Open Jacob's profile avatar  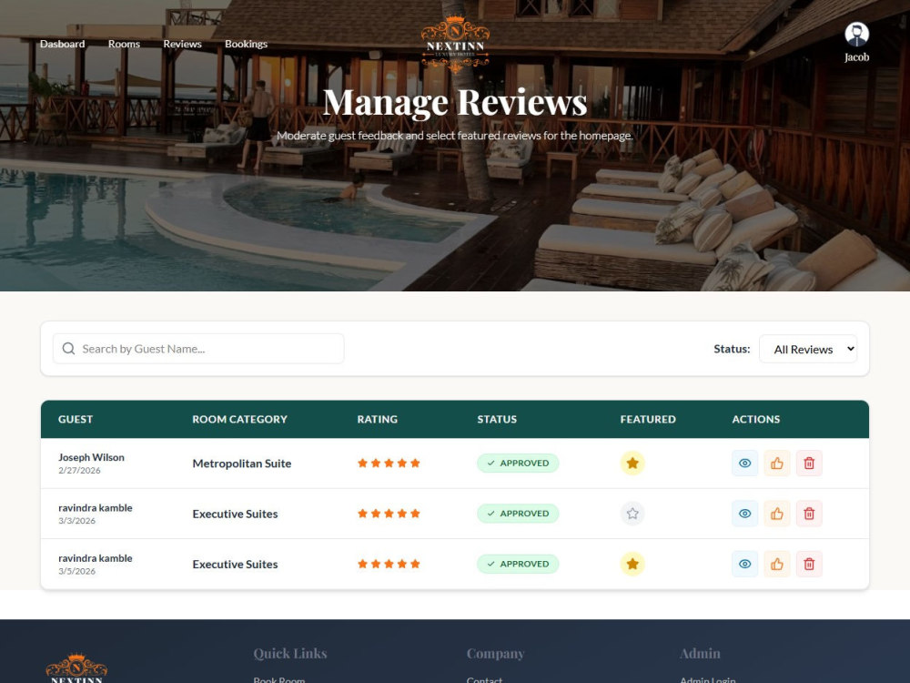tap(856, 35)
